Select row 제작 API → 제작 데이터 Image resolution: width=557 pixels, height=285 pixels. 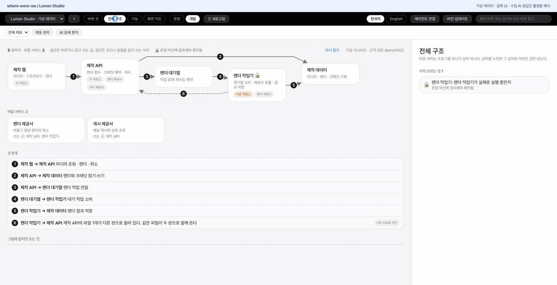point(205,176)
